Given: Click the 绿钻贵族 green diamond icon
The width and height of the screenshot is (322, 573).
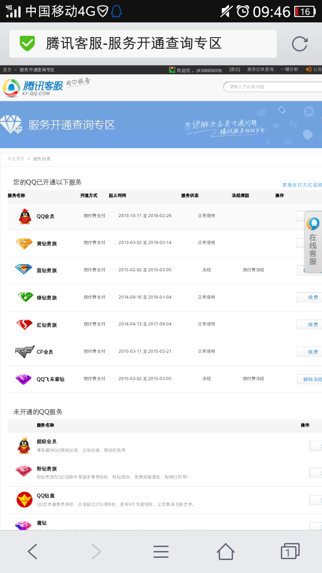Looking at the screenshot, I should coord(25,297).
